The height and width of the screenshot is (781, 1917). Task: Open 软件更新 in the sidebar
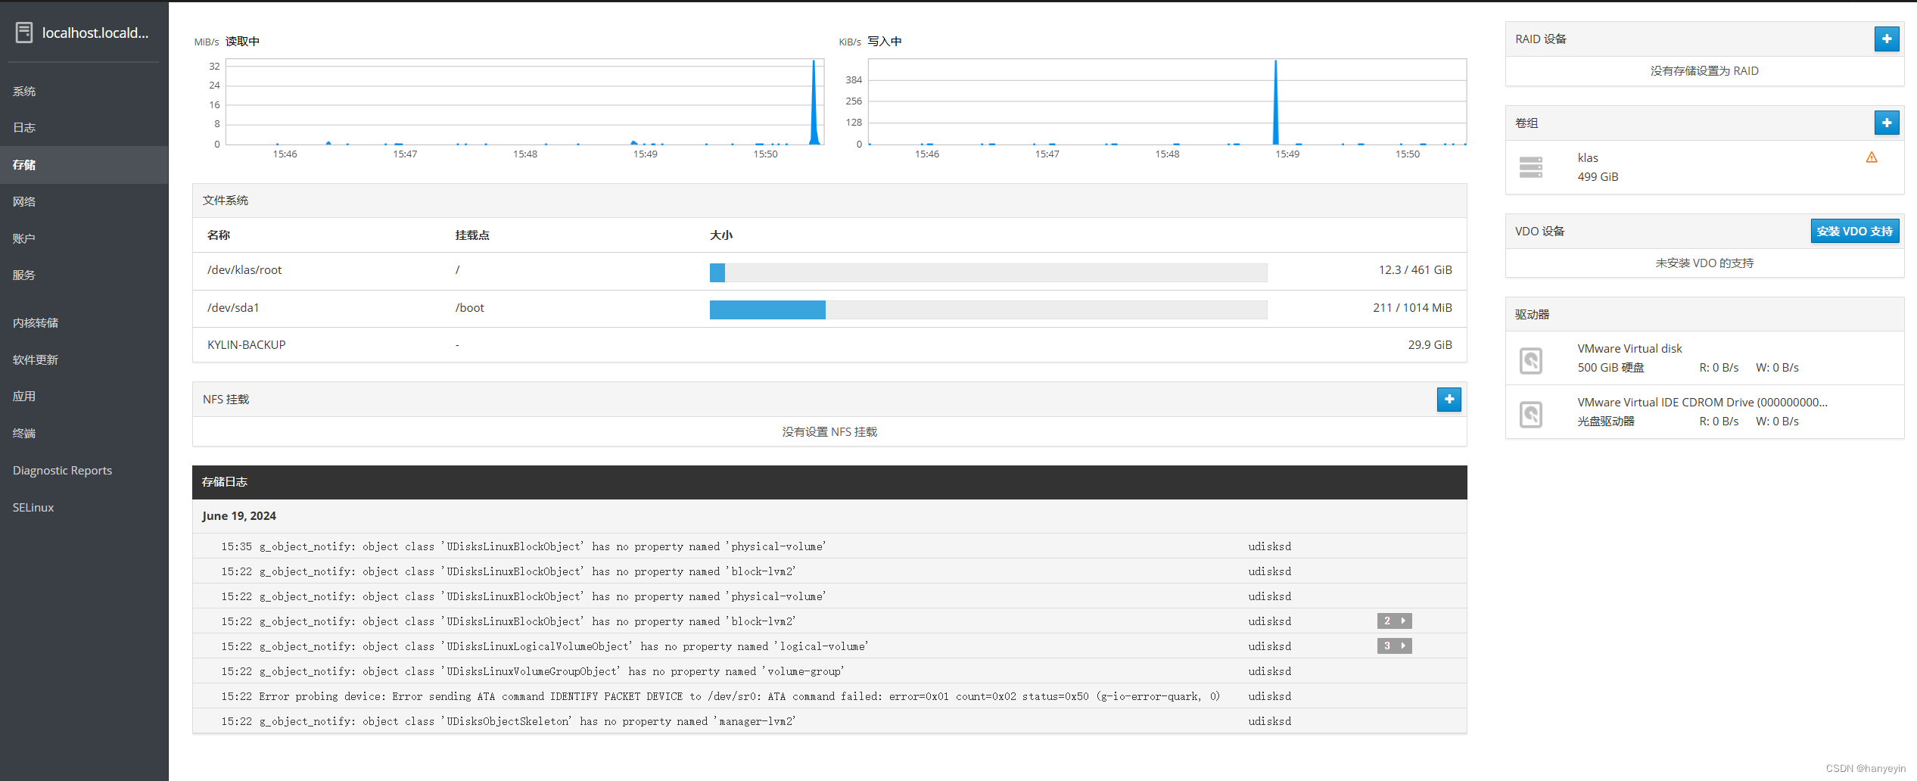(x=84, y=359)
